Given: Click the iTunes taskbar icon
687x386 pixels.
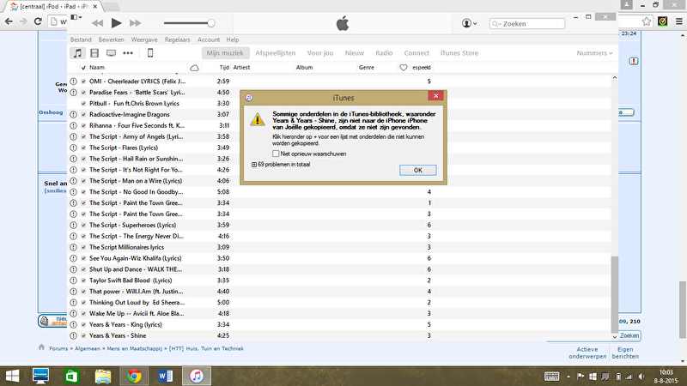Looking at the screenshot, I should coord(197,376).
